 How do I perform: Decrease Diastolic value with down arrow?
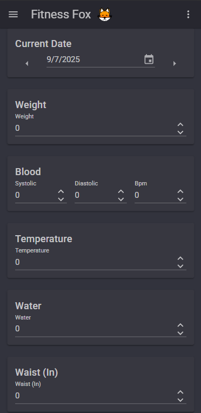[120, 199]
